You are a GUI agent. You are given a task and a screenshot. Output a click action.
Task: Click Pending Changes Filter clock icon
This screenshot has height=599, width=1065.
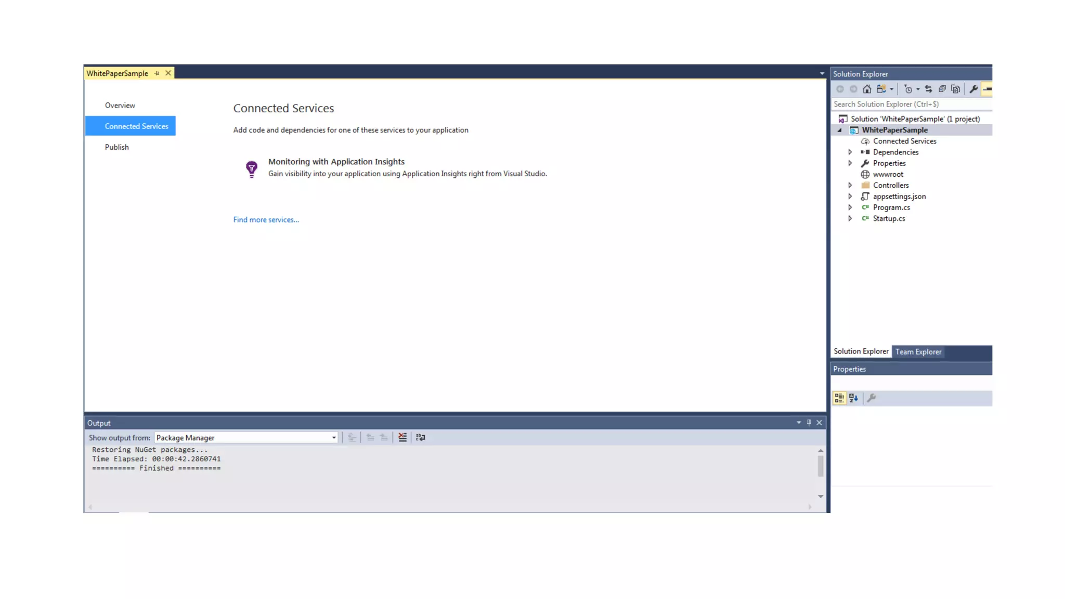pos(908,89)
